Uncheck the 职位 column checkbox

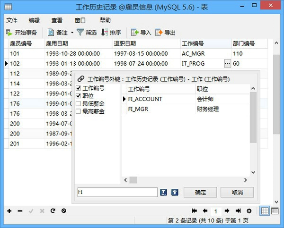78,96
